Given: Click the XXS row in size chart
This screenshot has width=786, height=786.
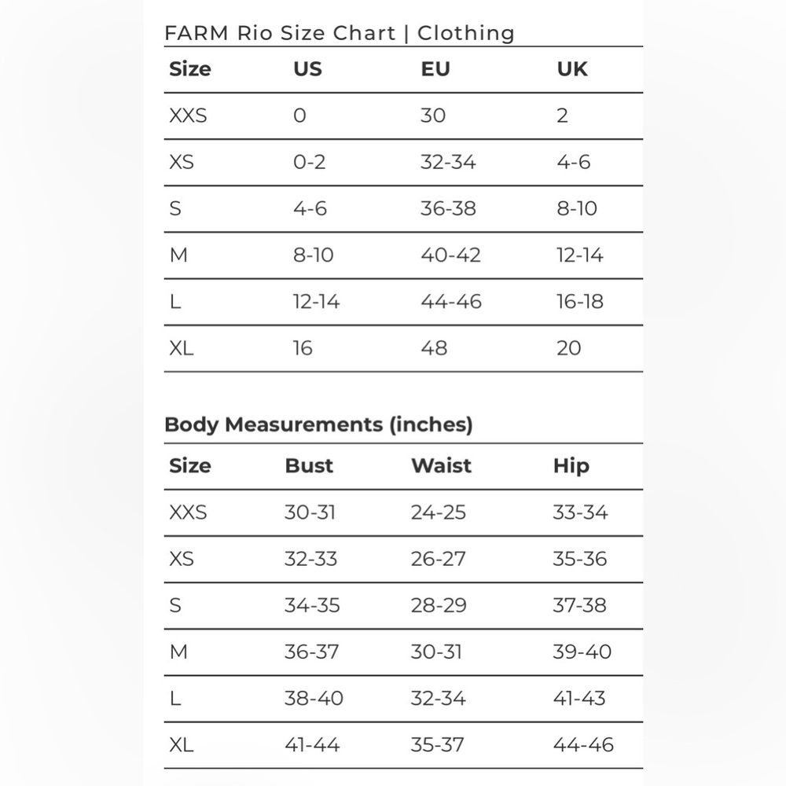Looking at the screenshot, I should 403,116.
